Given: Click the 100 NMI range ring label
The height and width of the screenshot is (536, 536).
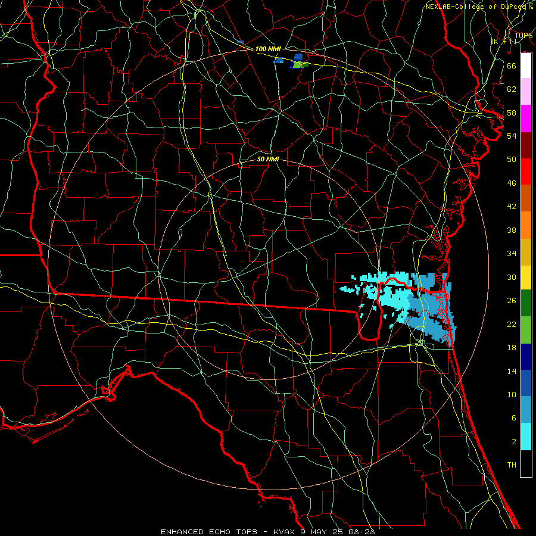Looking at the screenshot, I should click(268, 49).
